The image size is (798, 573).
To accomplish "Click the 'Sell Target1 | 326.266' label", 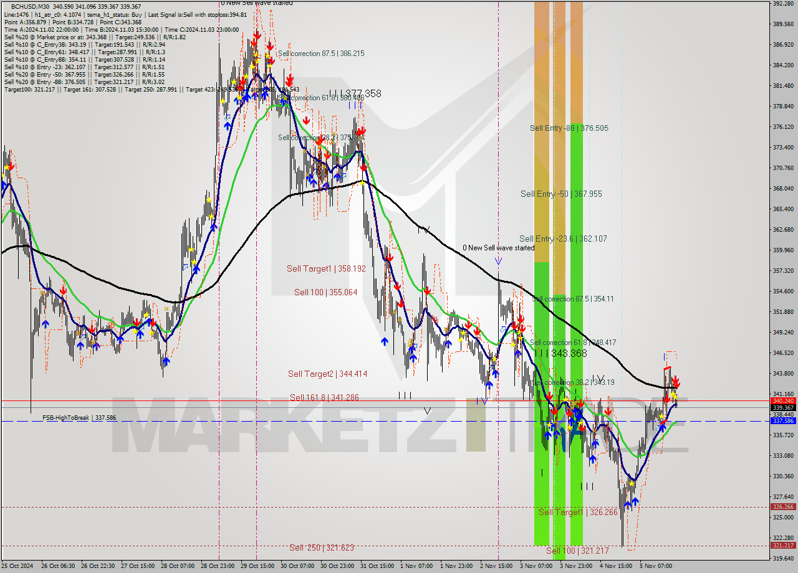I will pyautogui.click(x=578, y=512).
